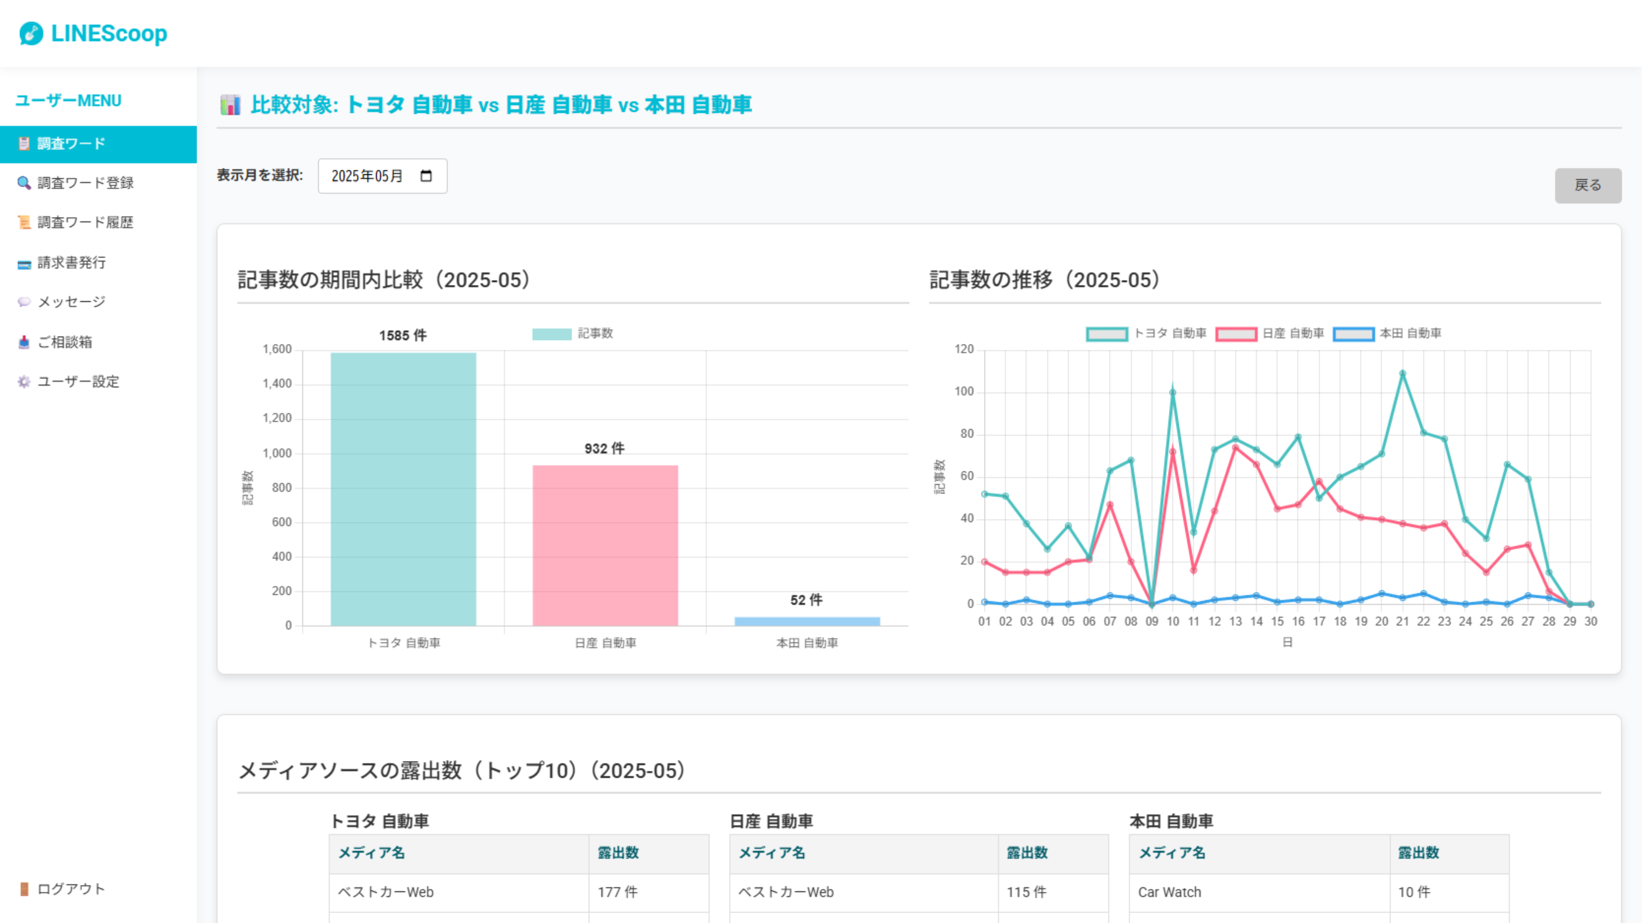Click the LINEScoop logo icon

31,33
